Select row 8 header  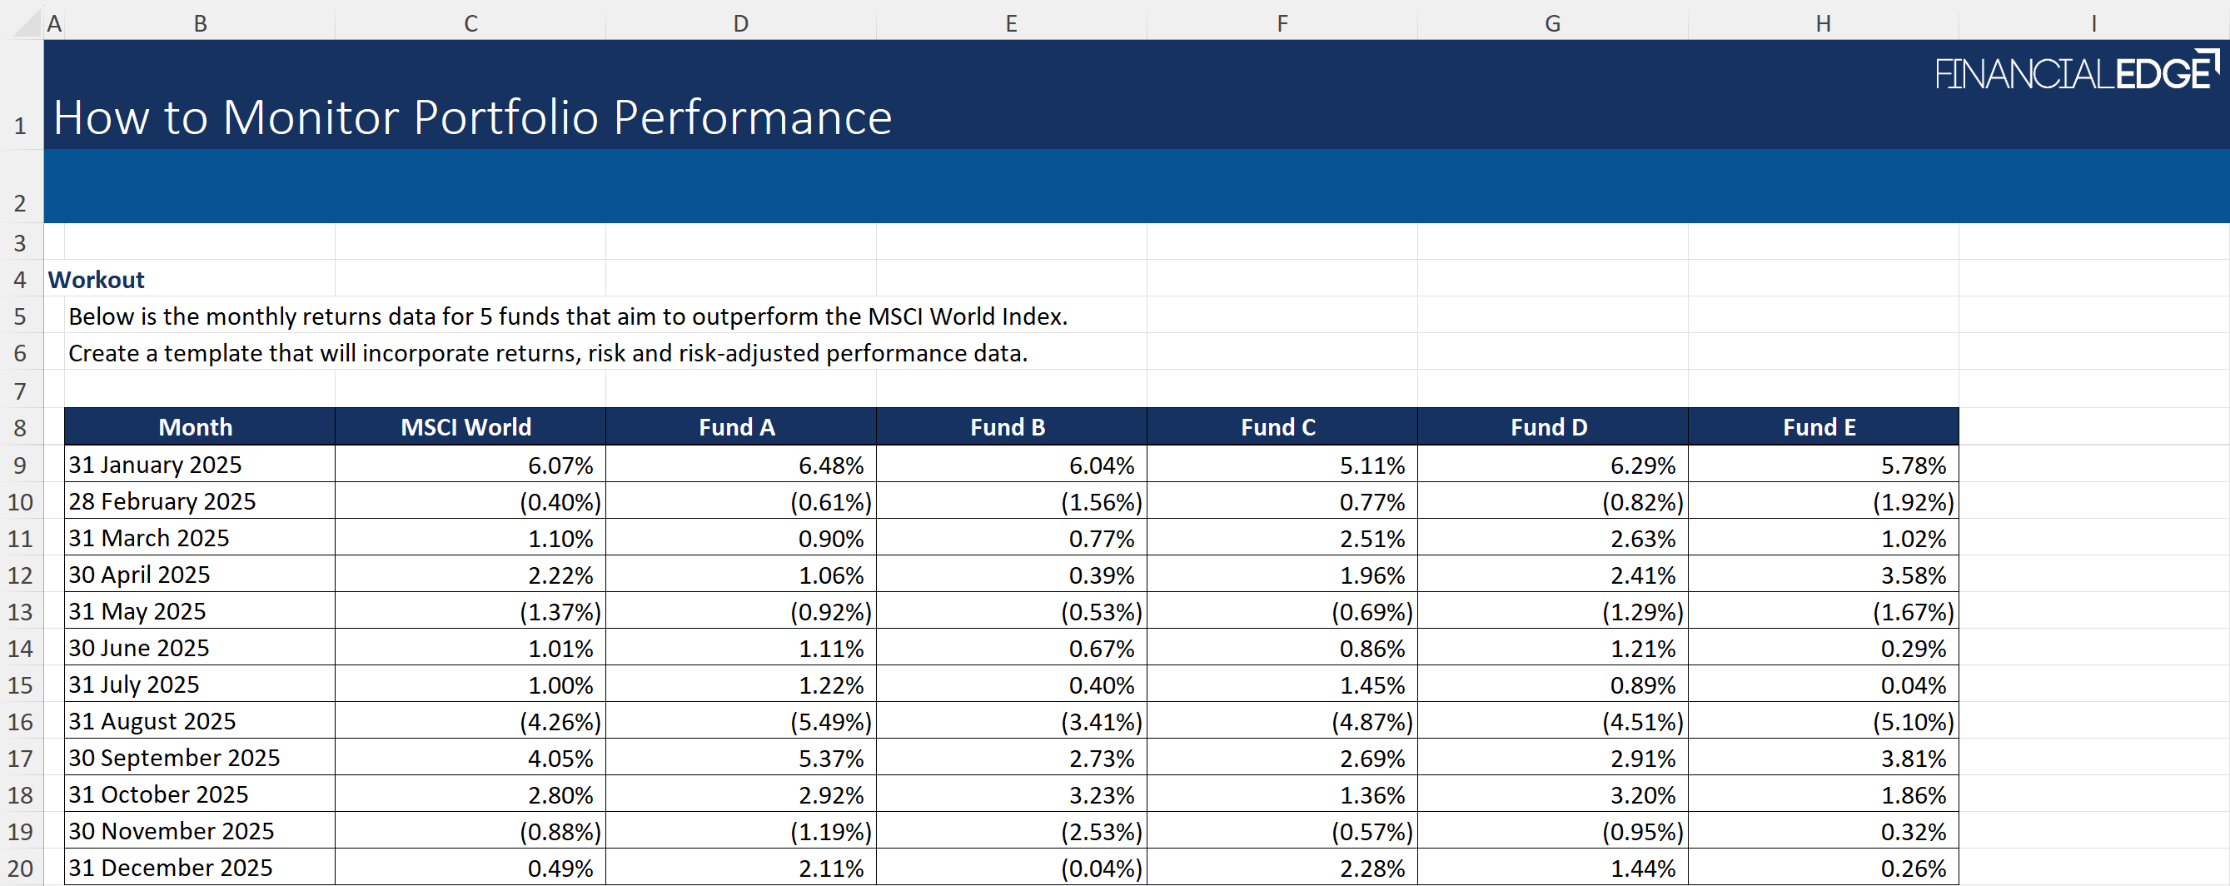[20, 428]
